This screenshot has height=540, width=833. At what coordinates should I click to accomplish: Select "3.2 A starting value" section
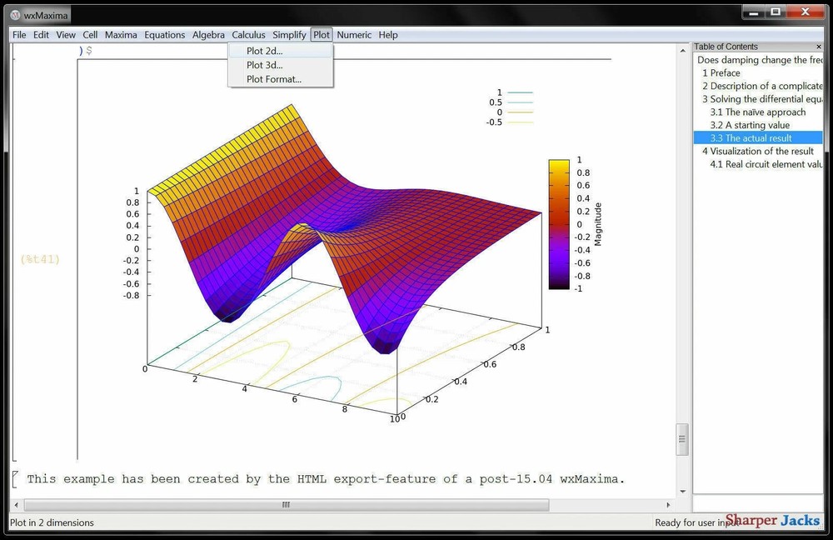(x=752, y=125)
